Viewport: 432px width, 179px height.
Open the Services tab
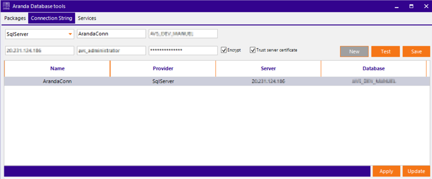tap(87, 18)
